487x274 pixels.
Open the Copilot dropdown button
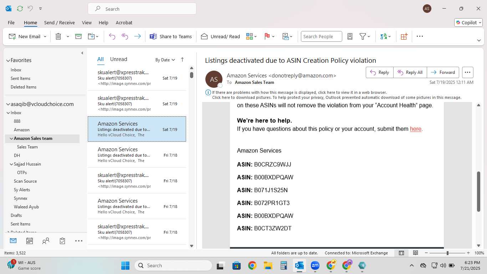coord(468,22)
